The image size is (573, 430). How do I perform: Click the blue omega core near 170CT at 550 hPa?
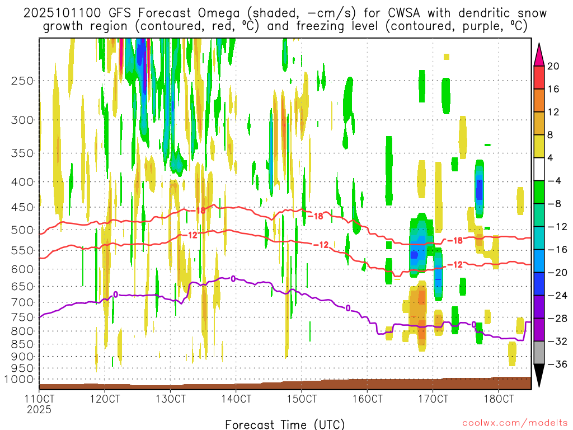click(x=415, y=254)
